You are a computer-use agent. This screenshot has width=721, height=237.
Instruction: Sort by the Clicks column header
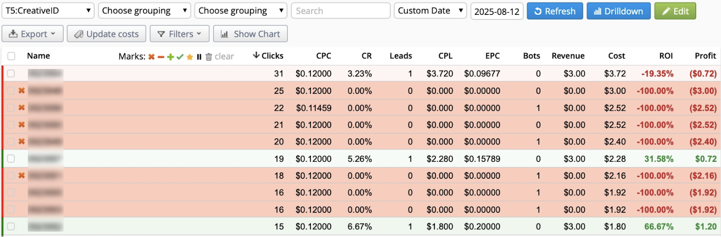268,56
